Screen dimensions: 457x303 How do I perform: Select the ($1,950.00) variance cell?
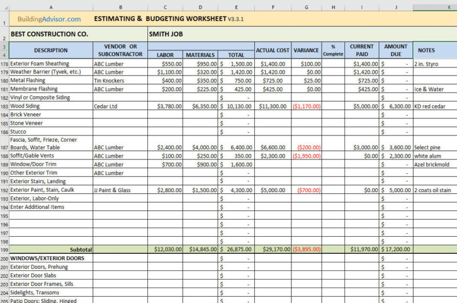pos(306,156)
